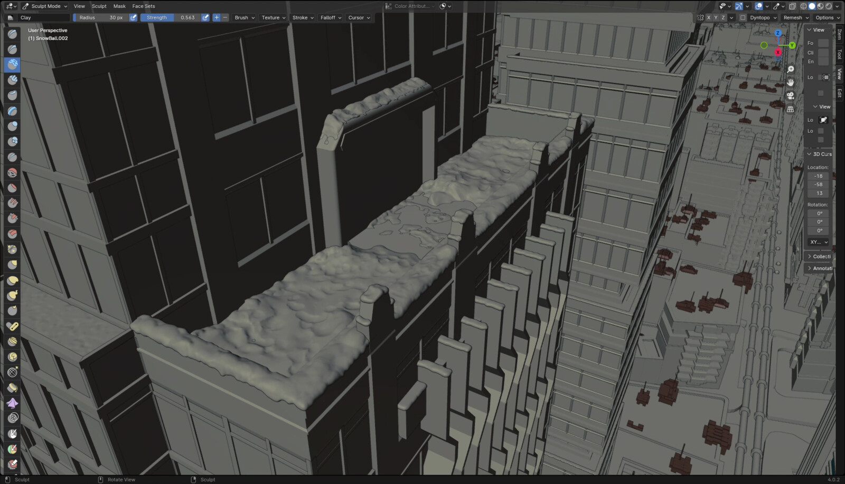Select the Smooth brush tool

point(12,173)
